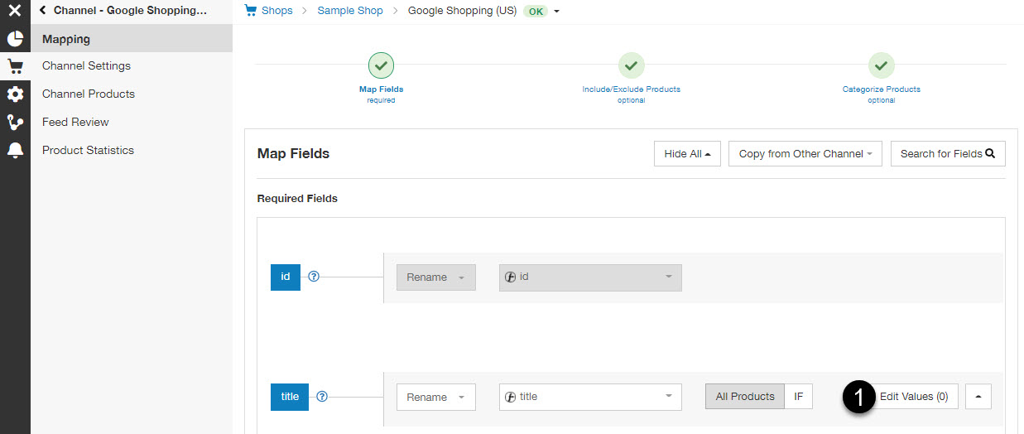Open the branch workflow sidebar icon
Screen dimensions: 1024x434
click(x=15, y=123)
